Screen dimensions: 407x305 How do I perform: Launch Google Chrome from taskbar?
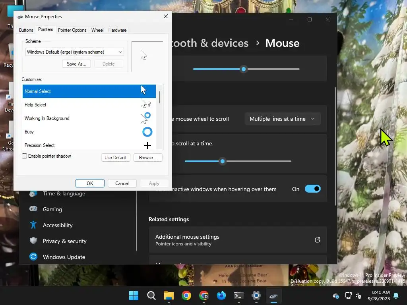pyautogui.click(x=186, y=295)
